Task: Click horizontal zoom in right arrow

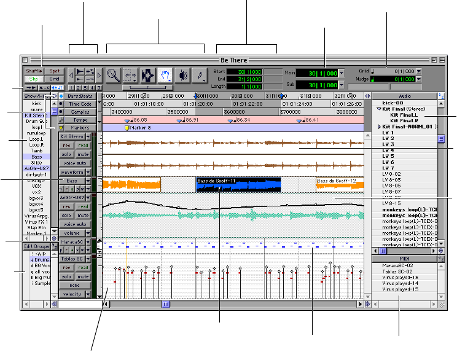Action: (99, 76)
